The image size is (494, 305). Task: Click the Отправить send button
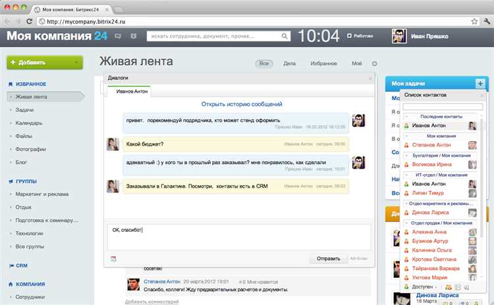tap(328, 259)
